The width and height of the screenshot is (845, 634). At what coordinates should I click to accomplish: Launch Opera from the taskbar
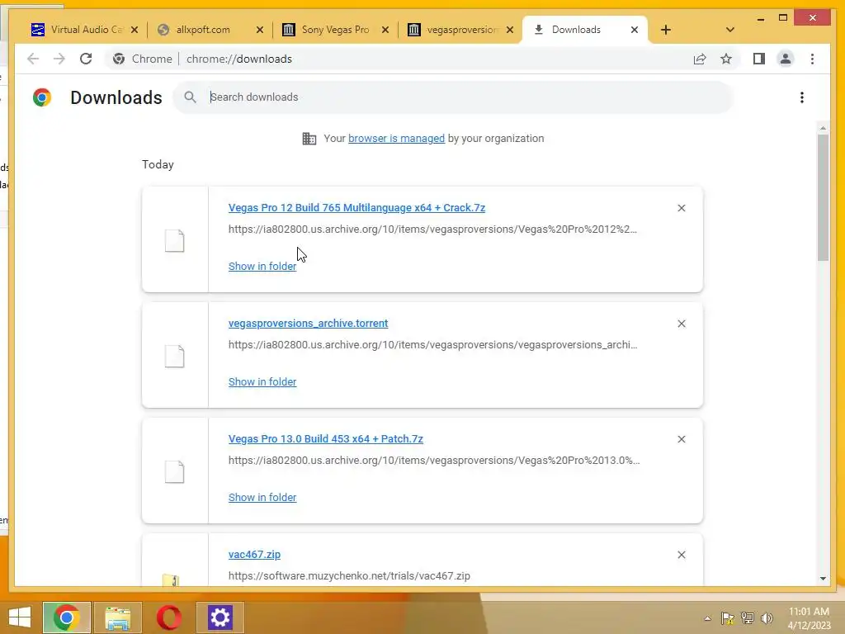(169, 617)
